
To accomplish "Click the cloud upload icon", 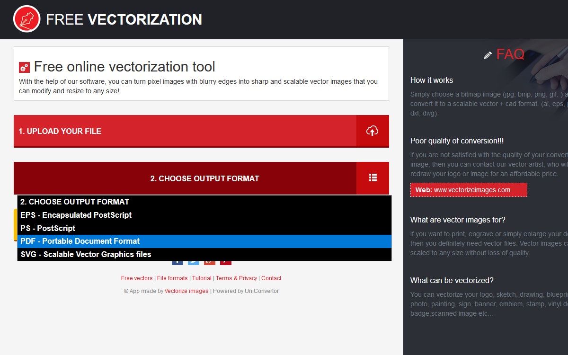I will click(x=373, y=131).
